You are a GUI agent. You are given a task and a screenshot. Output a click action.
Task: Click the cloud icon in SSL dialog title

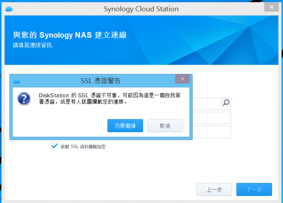pyautogui.click(x=17, y=81)
